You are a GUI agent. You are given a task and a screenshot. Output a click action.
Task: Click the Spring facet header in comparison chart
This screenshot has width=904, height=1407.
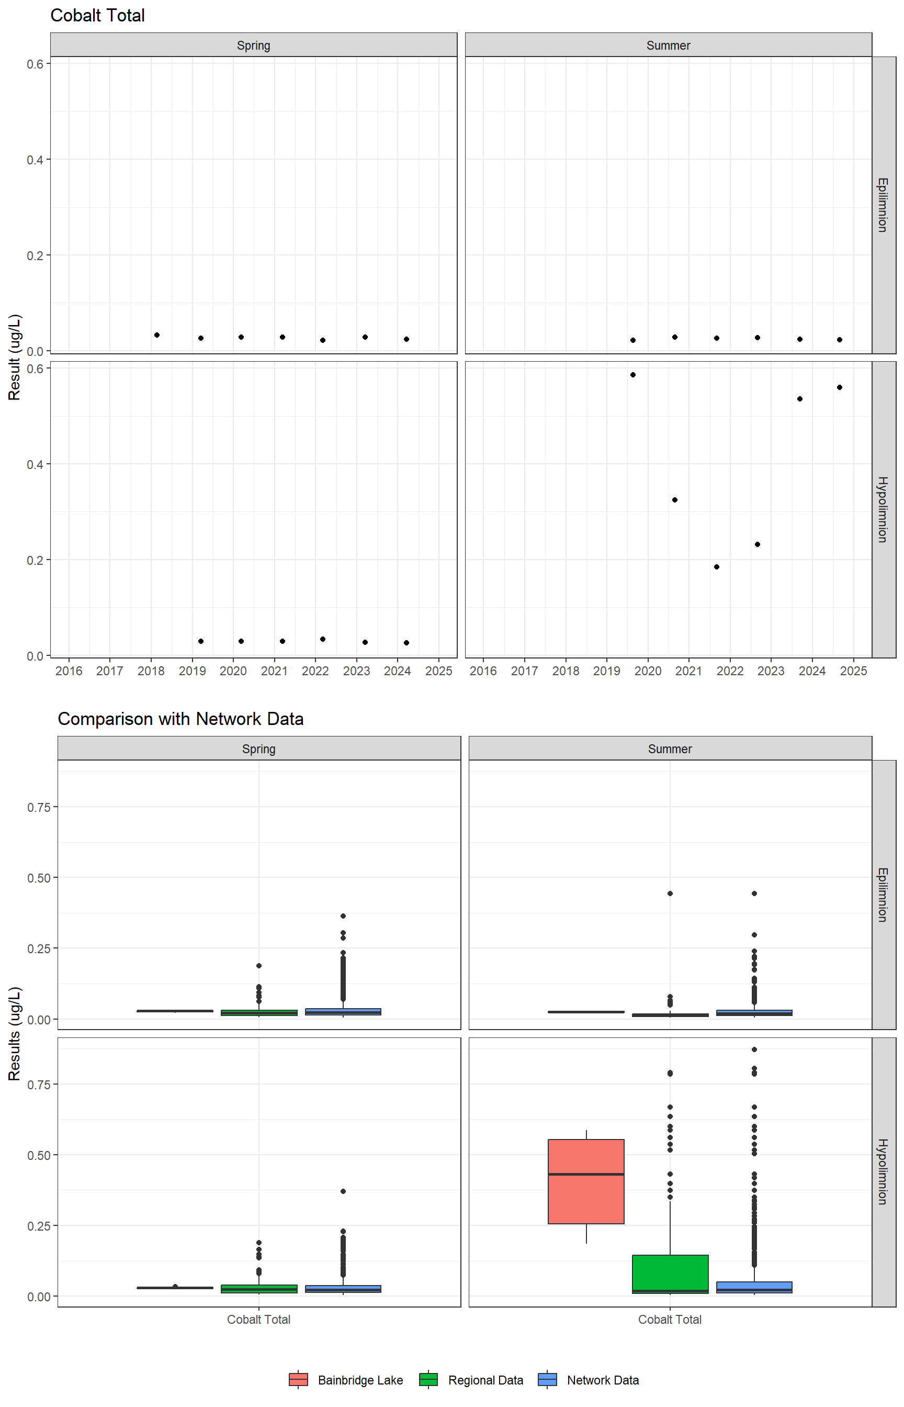click(x=259, y=749)
